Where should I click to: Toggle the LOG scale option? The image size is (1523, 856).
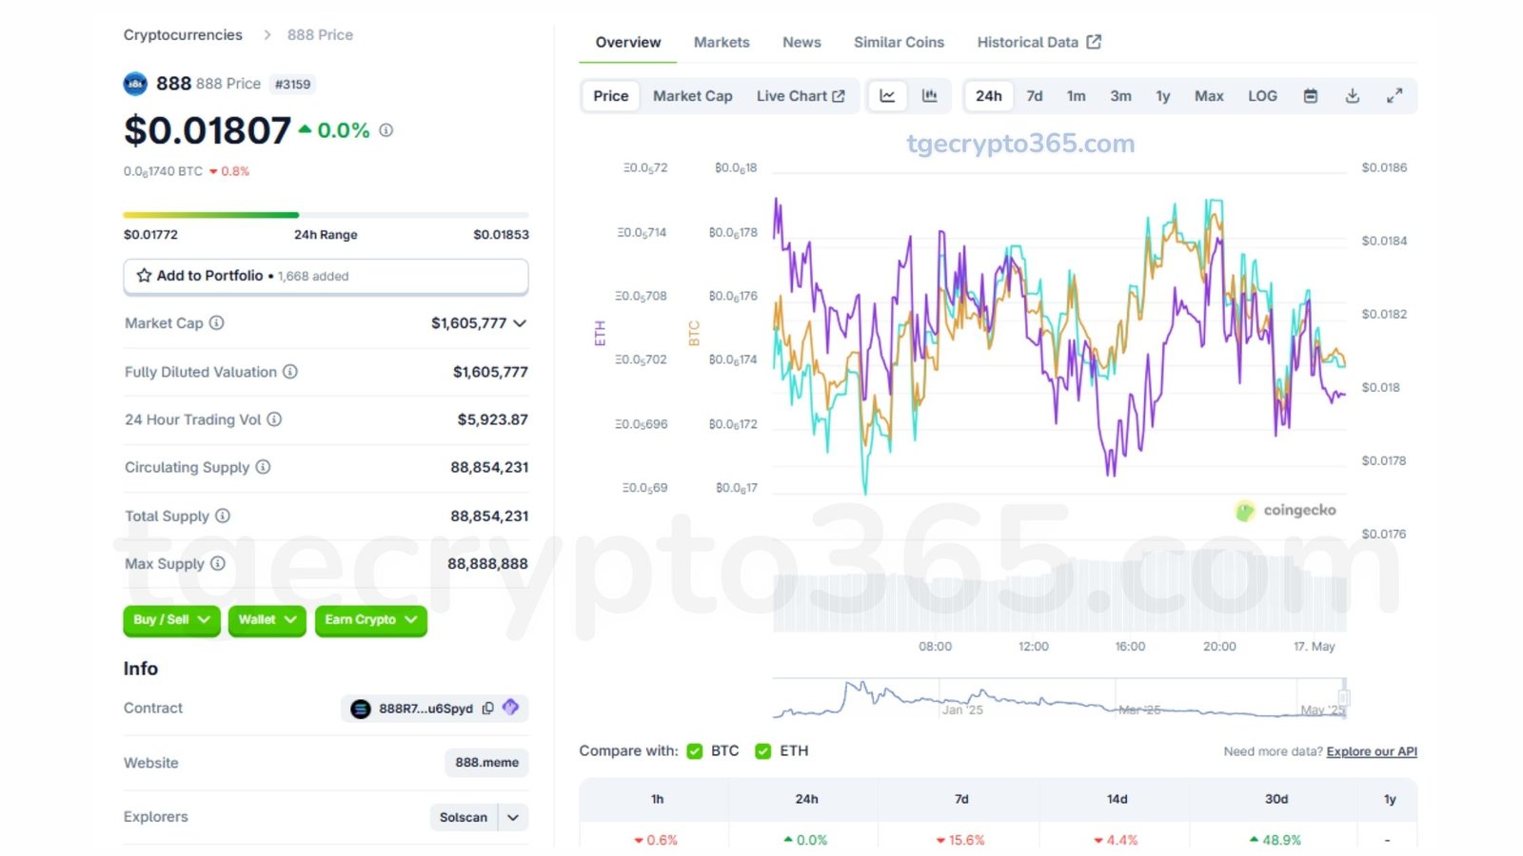(x=1262, y=96)
